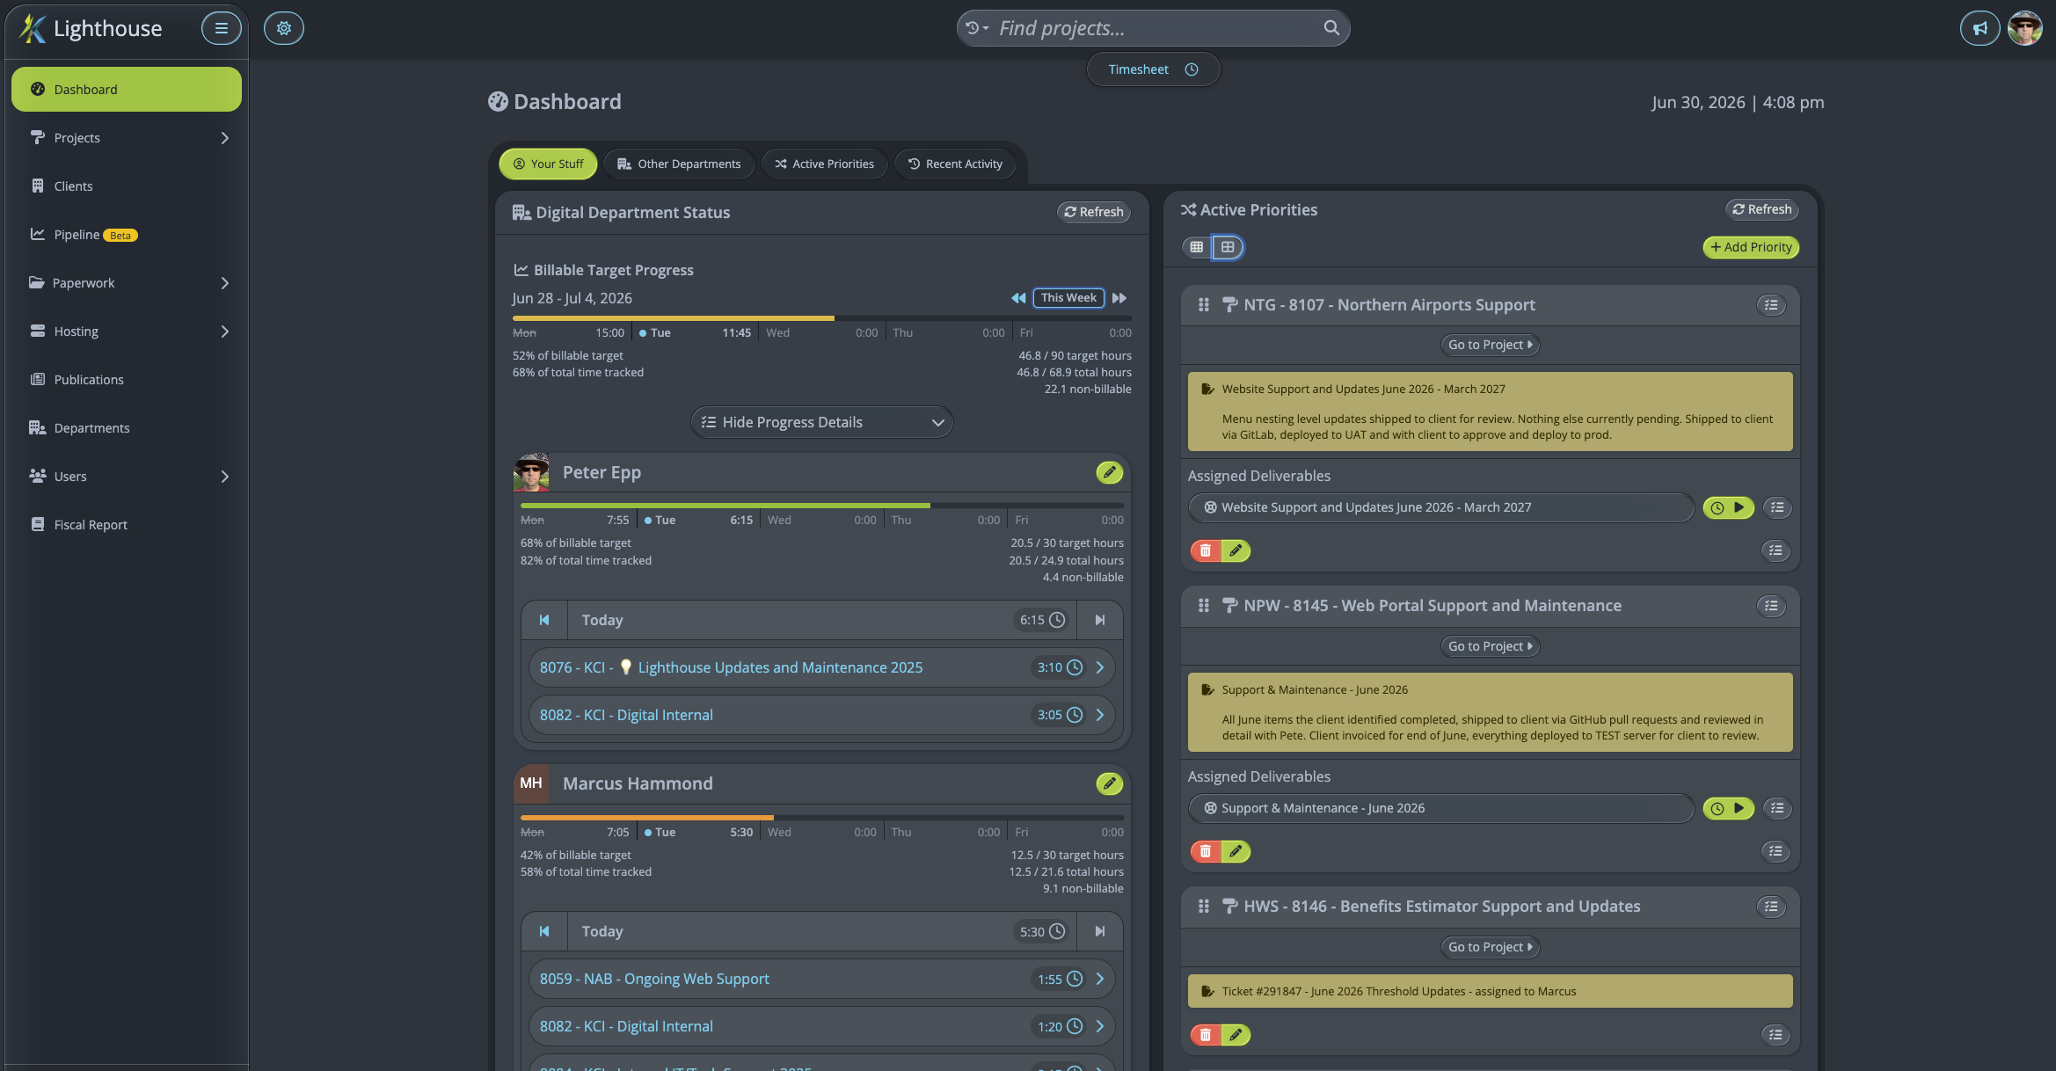2056x1071 pixels.
Task: Switch to Active Priorities tab
Action: coord(824,164)
